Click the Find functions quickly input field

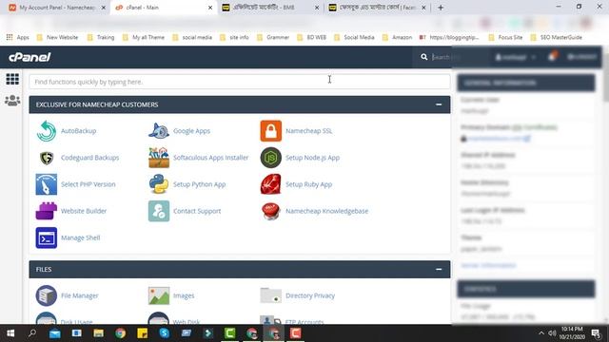240,82
